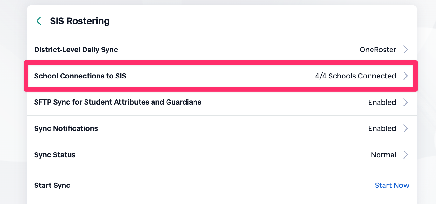Open School Connections to SIS
The width and height of the screenshot is (436, 204).
click(80, 76)
